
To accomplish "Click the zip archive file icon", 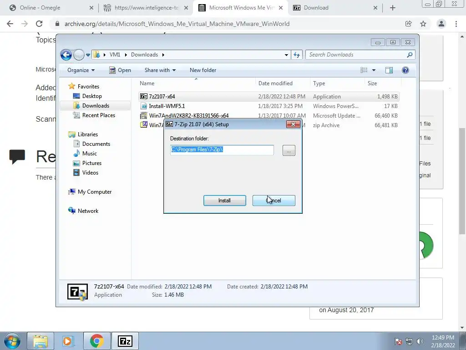I will [x=144, y=125].
